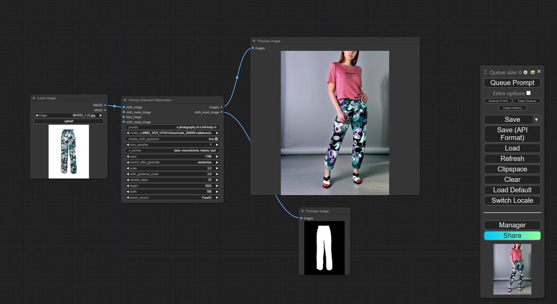Grab the drag handle dots on the queue panel
The width and height of the screenshot is (557, 304).
[485, 72]
